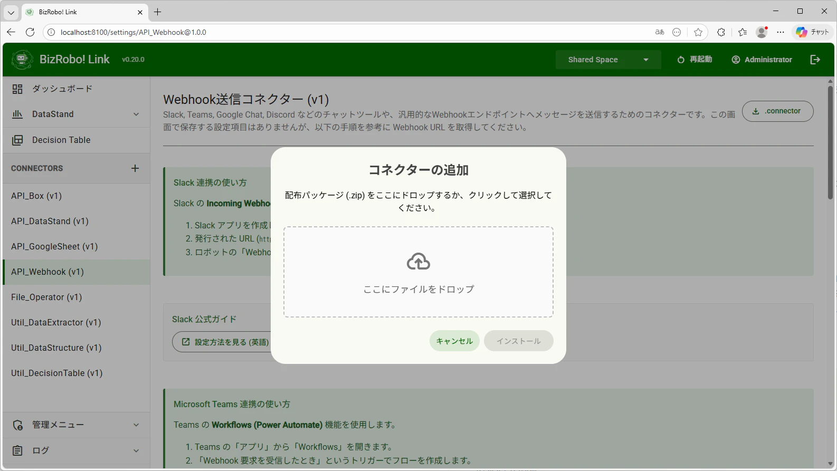Image resolution: width=837 pixels, height=471 pixels.
Task: Click the file drop zone area
Action: tap(418, 272)
